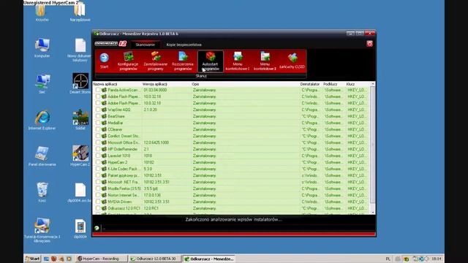The height and width of the screenshot is (263, 468).
Task: Select the Narzędziowe folder on desktop
Action: (80, 12)
